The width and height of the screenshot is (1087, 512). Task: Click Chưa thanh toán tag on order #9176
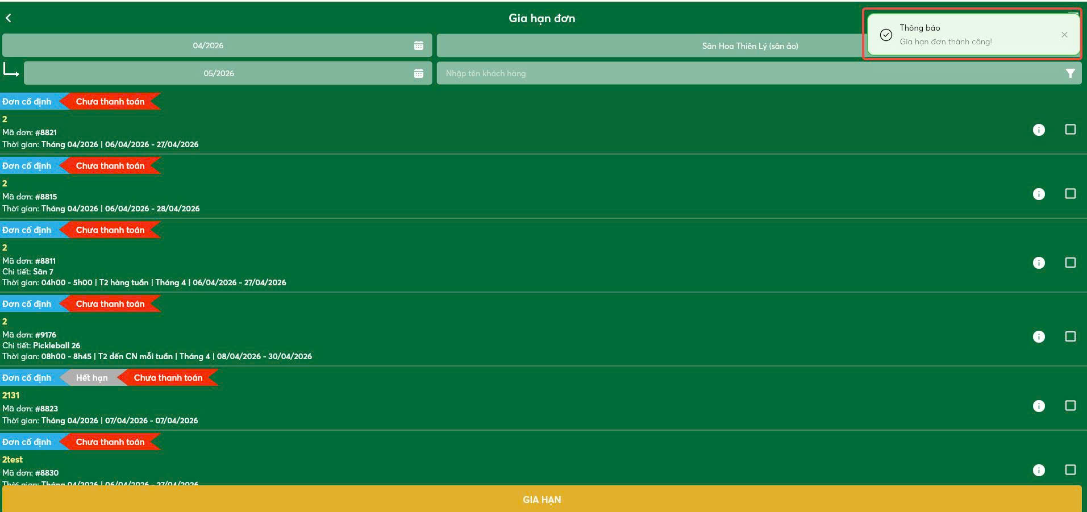110,304
